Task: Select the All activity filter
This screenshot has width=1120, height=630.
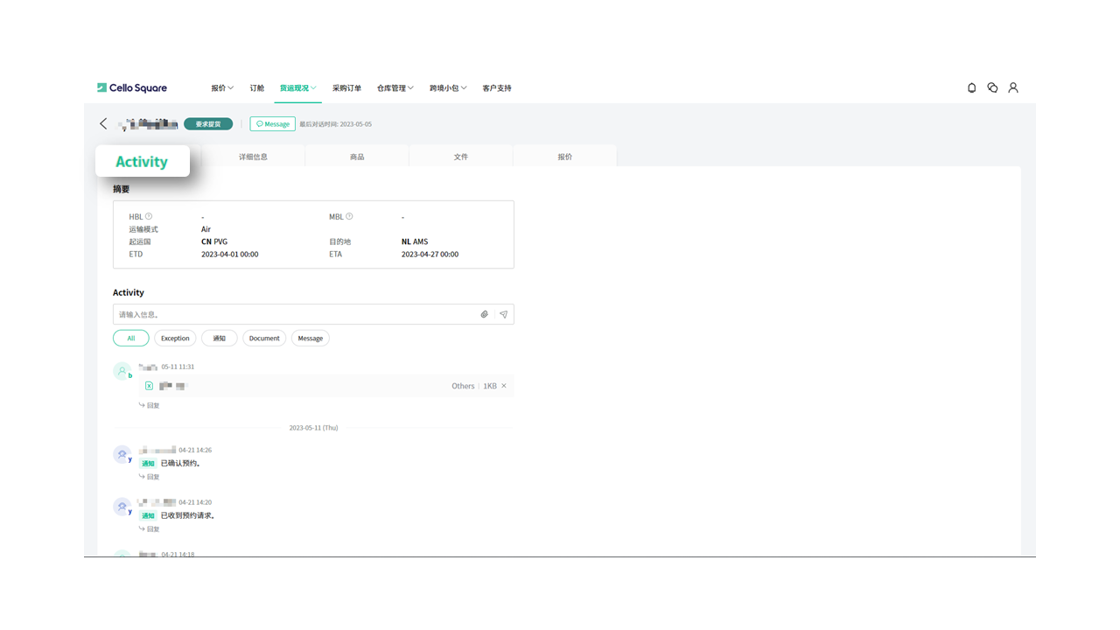Action: tap(130, 338)
